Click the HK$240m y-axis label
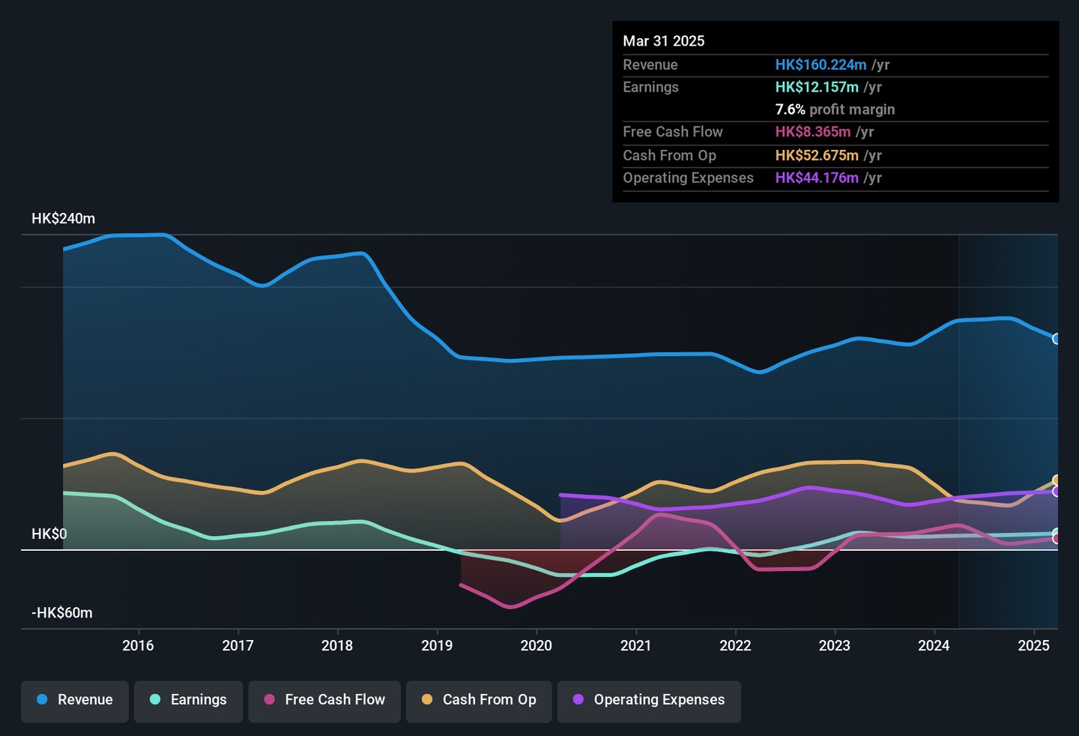Viewport: 1079px width, 736px height. pos(64,219)
